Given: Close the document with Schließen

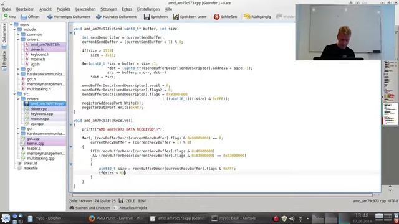Looking at the screenshot, I should tap(225, 17).
